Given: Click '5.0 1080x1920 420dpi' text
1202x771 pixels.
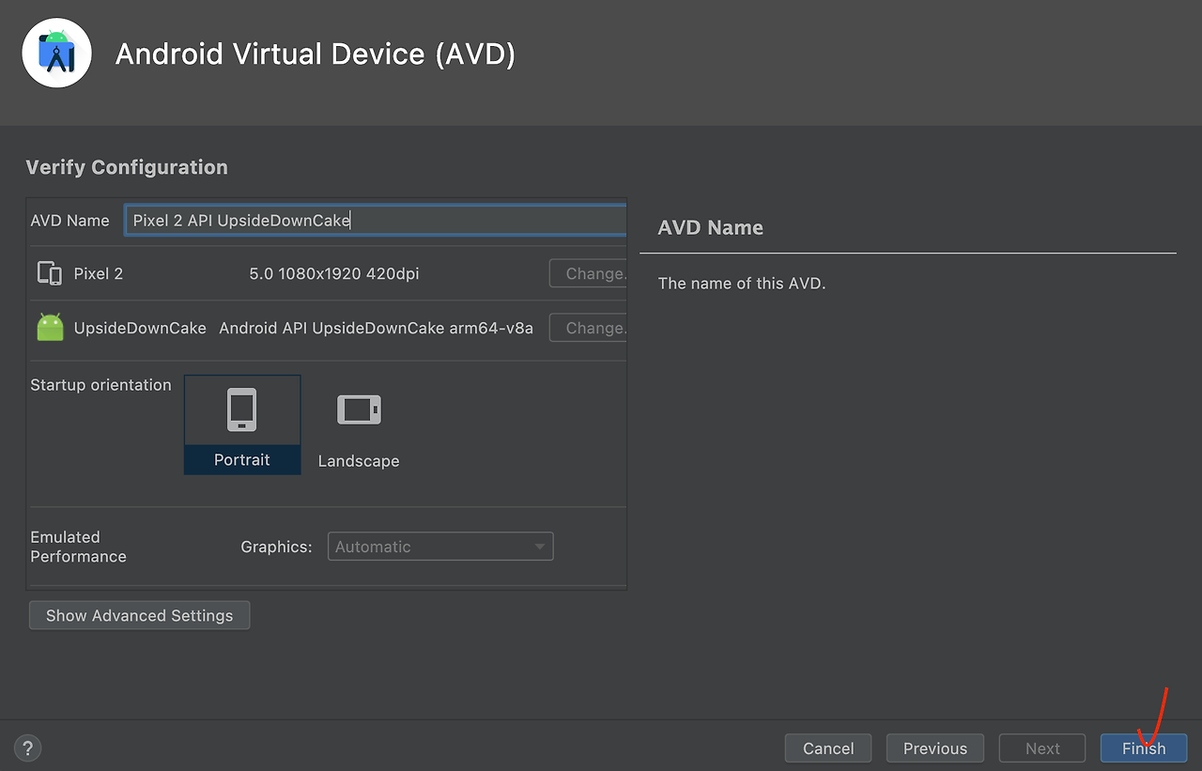Looking at the screenshot, I should [x=334, y=274].
